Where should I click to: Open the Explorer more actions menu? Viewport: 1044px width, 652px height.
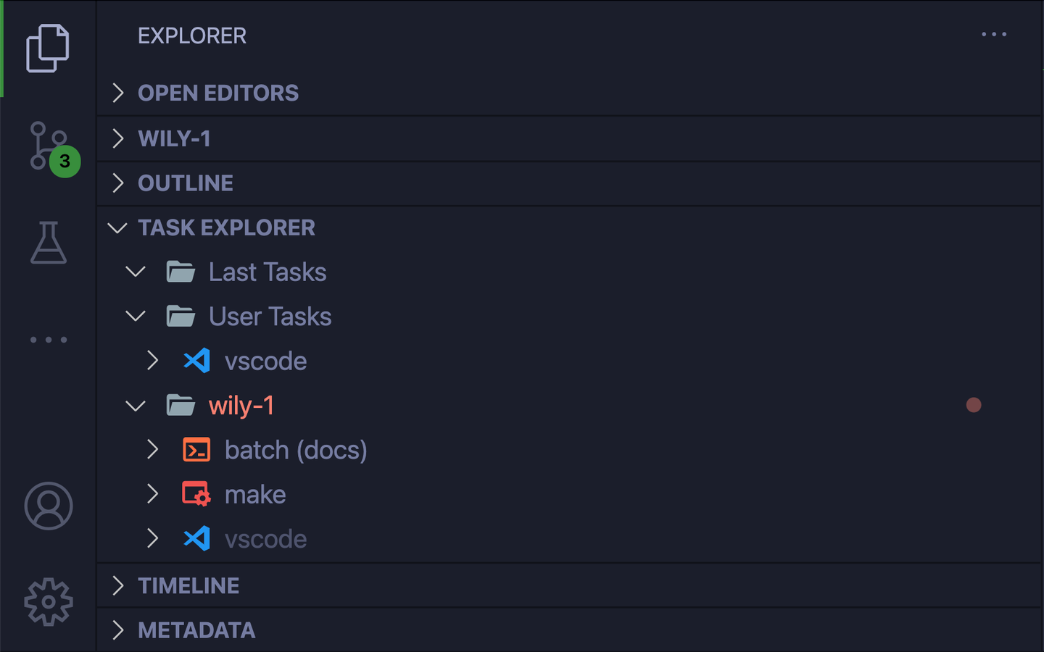tap(994, 34)
